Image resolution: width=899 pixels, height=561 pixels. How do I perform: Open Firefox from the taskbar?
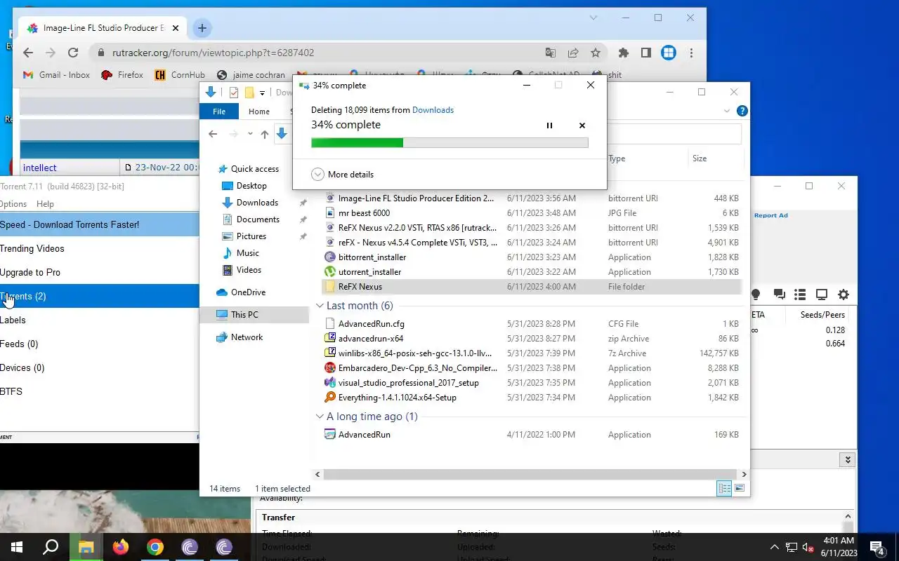pos(121,547)
